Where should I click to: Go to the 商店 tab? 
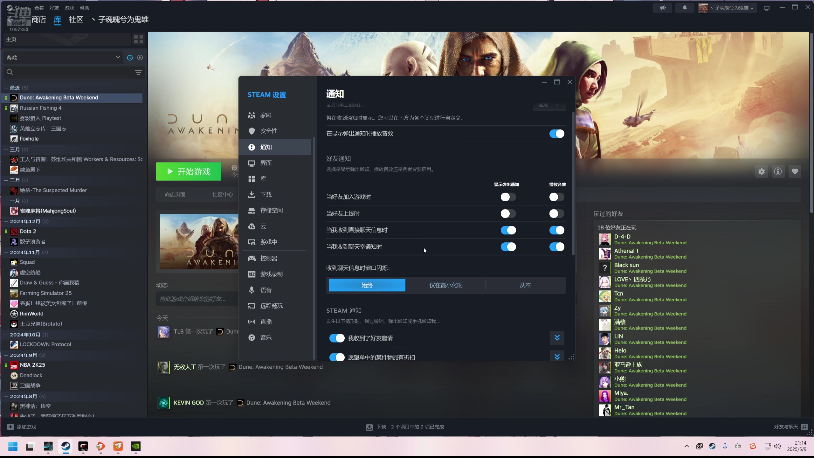[x=39, y=19]
